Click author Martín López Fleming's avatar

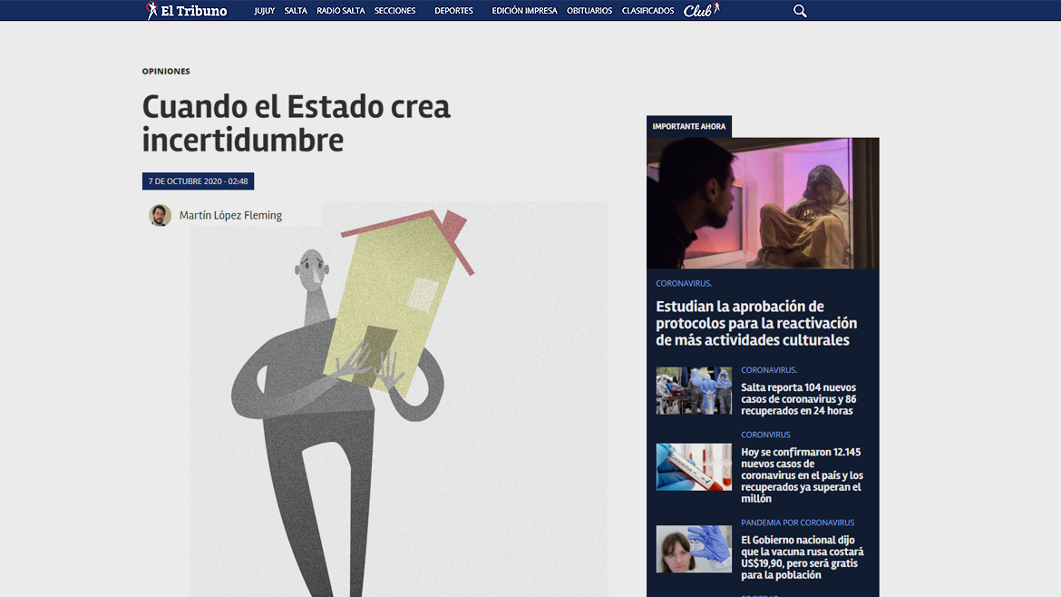(x=160, y=215)
